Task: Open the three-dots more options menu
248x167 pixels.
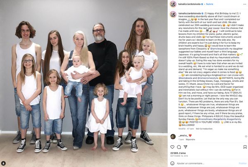Action: (x=245, y=4)
